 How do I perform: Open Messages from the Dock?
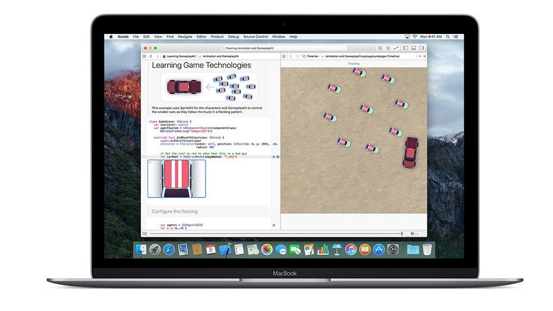tap(281, 250)
